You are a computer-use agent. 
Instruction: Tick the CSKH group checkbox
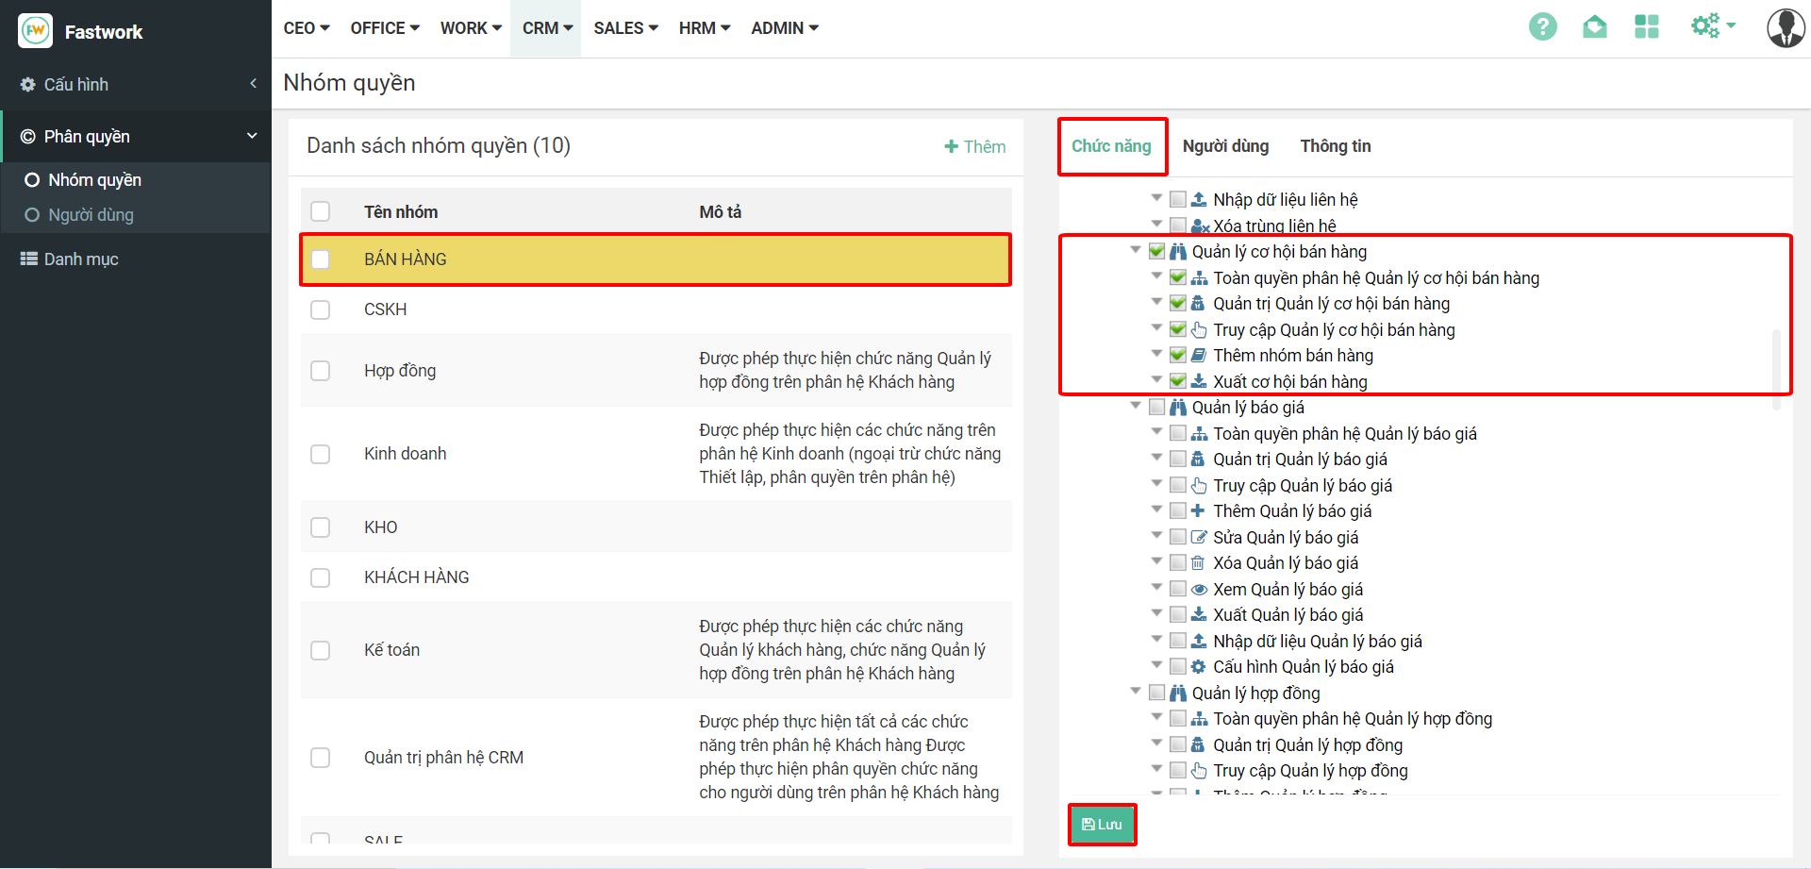coord(321,309)
